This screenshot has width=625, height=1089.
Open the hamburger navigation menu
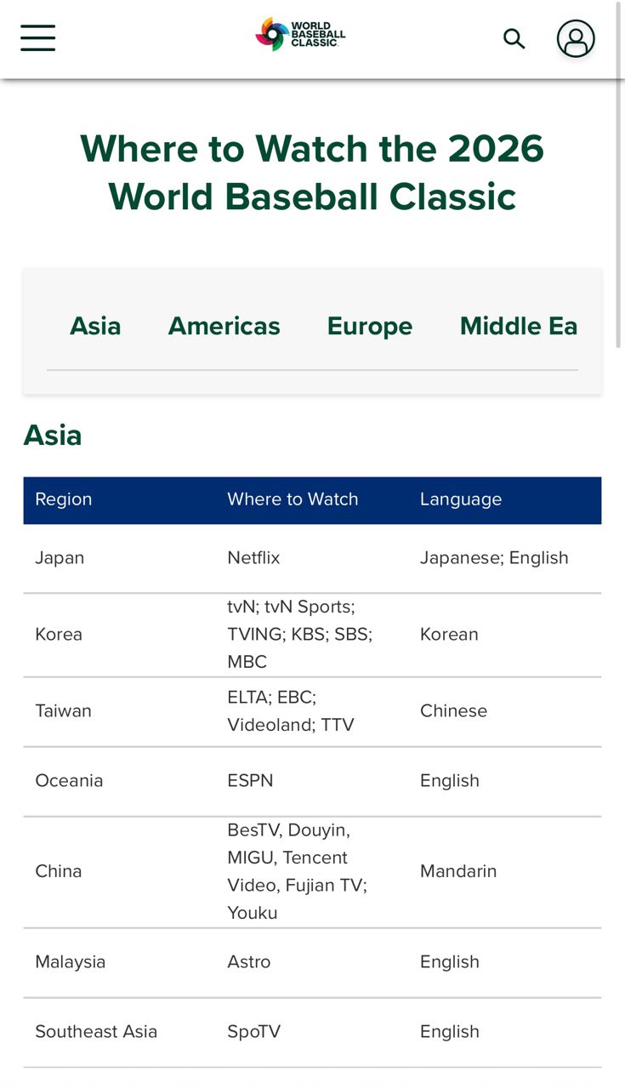[x=38, y=38]
